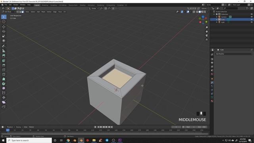Image resolution: width=254 pixels, height=143 pixels.
Task: Toggle X-ray display
Action: (194, 12)
